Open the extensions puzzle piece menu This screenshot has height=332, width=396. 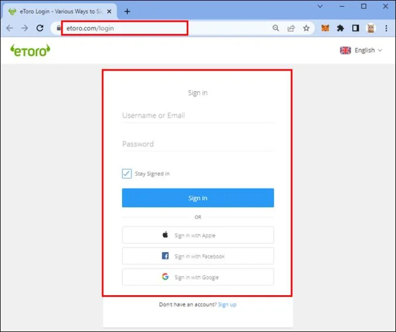(x=340, y=28)
